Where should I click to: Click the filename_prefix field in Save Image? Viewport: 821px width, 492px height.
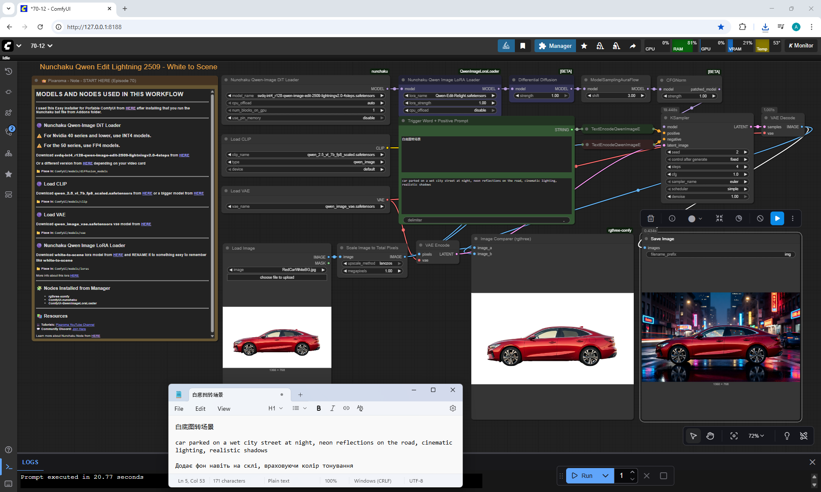[x=720, y=254]
